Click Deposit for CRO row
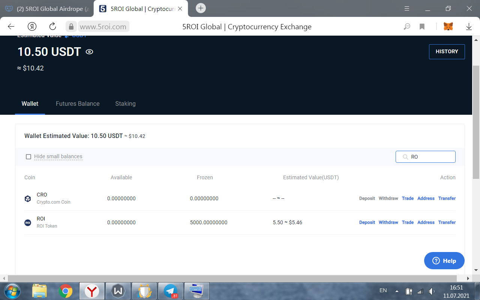Viewport: 480px width, 300px height. (367, 198)
